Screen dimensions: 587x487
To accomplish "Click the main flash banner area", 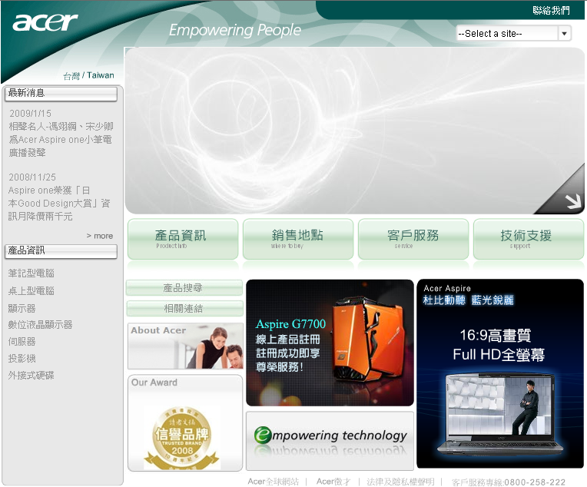I will (354, 131).
